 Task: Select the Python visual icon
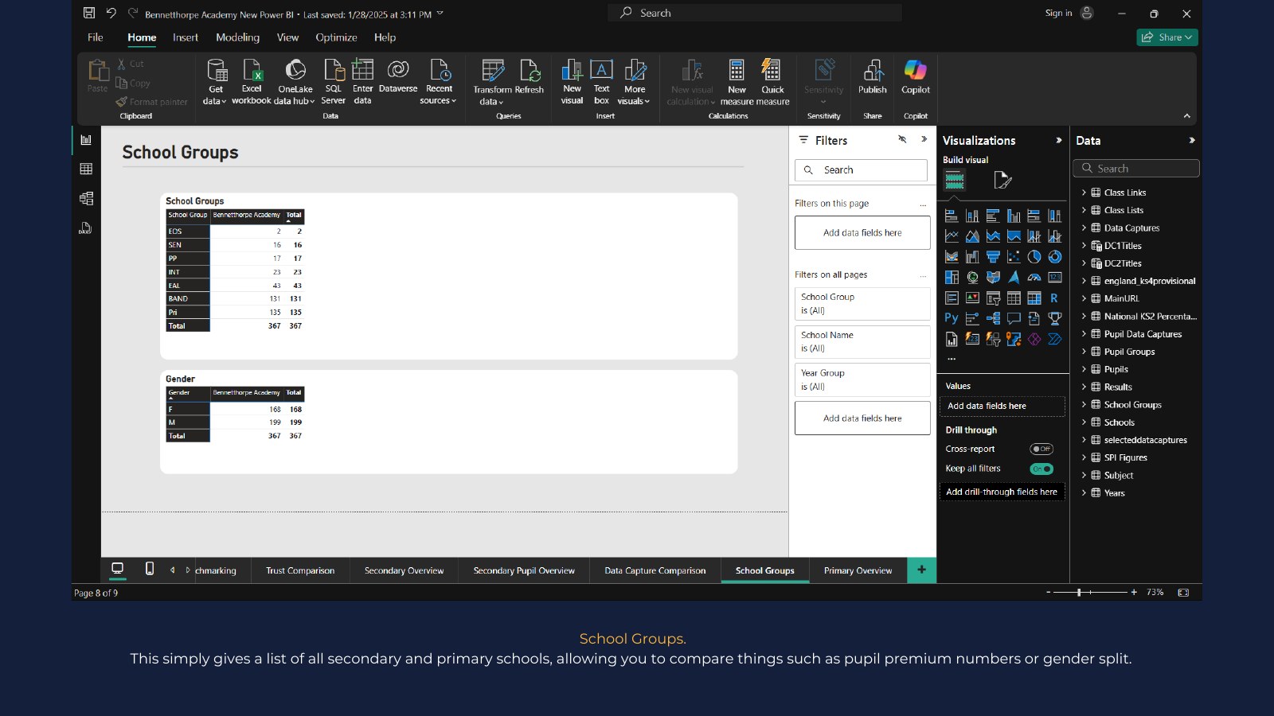coord(952,318)
